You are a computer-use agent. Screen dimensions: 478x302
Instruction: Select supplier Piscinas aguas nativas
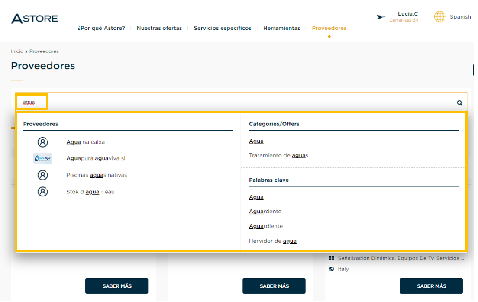(97, 175)
